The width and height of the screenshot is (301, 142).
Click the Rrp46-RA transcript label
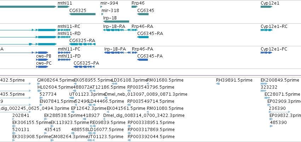coord(142,26)
